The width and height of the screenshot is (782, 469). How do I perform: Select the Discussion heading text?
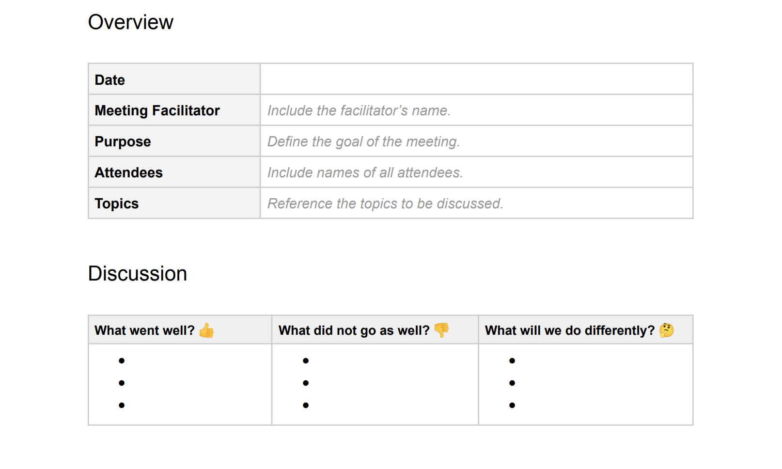pos(138,273)
